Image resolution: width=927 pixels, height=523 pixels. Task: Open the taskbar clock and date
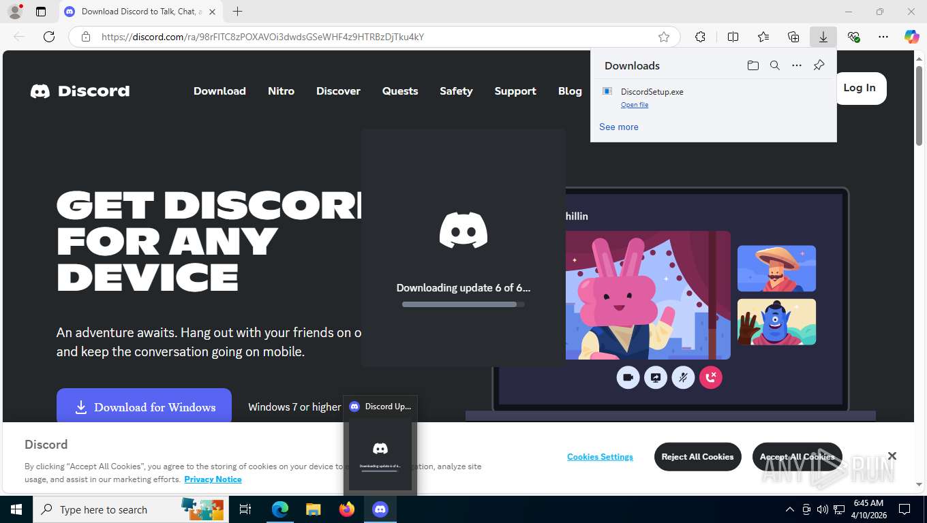click(x=868, y=509)
